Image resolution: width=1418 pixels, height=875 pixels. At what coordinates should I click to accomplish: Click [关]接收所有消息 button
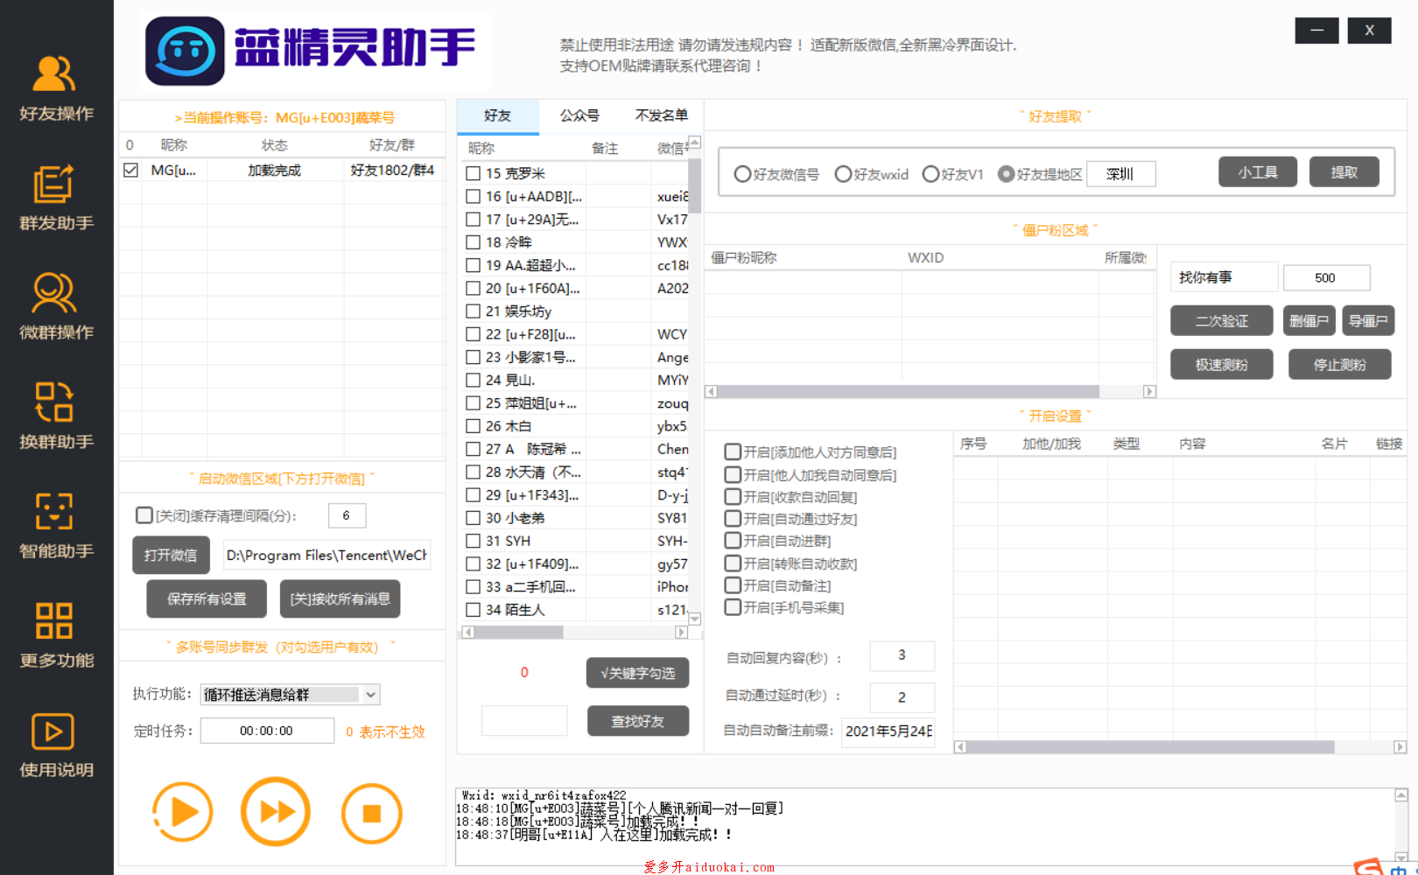click(x=340, y=598)
